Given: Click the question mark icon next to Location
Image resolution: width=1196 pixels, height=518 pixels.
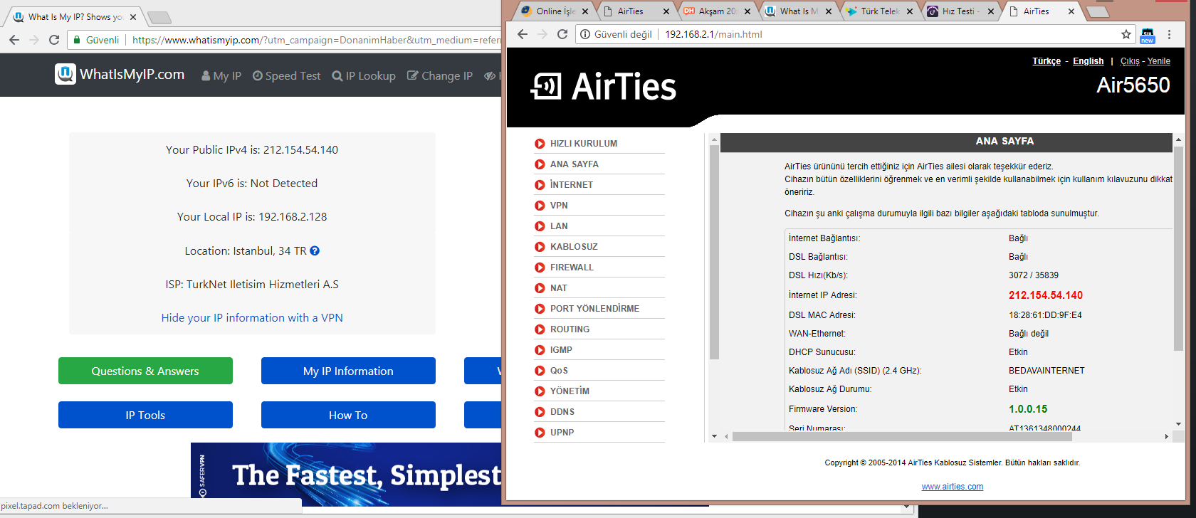Looking at the screenshot, I should point(315,250).
